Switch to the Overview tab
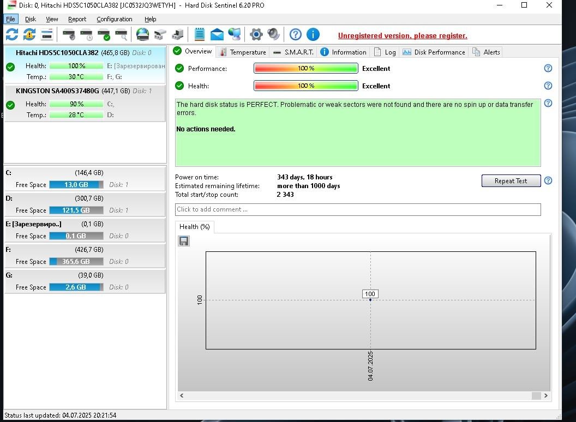 tap(193, 51)
